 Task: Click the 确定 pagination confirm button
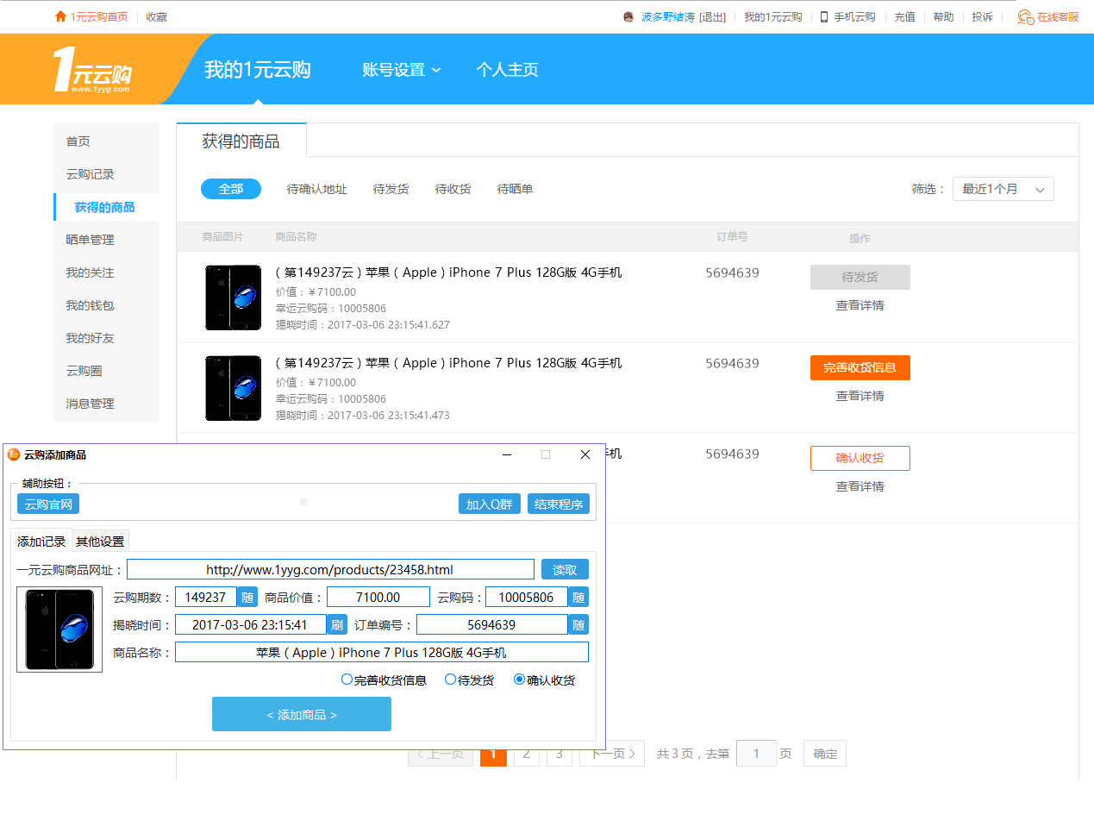(x=825, y=754)
